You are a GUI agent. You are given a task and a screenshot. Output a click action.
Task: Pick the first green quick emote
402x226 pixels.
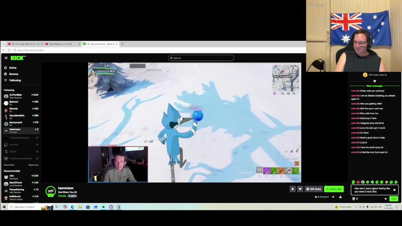click(353, 182)
